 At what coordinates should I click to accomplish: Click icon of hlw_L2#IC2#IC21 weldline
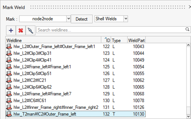click(9, 80)
